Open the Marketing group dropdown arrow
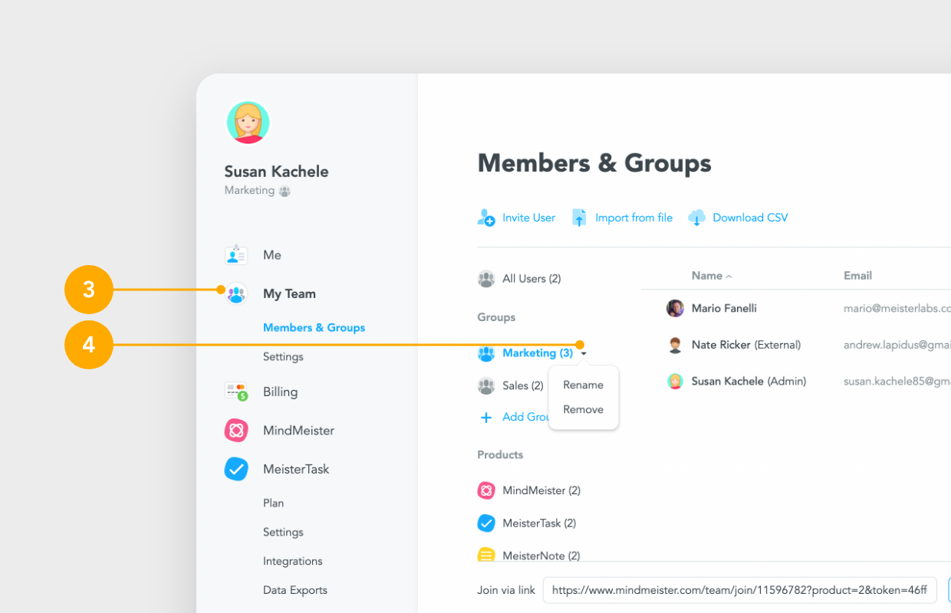Screen dimensions: 951x613 (x=584, y=354)
